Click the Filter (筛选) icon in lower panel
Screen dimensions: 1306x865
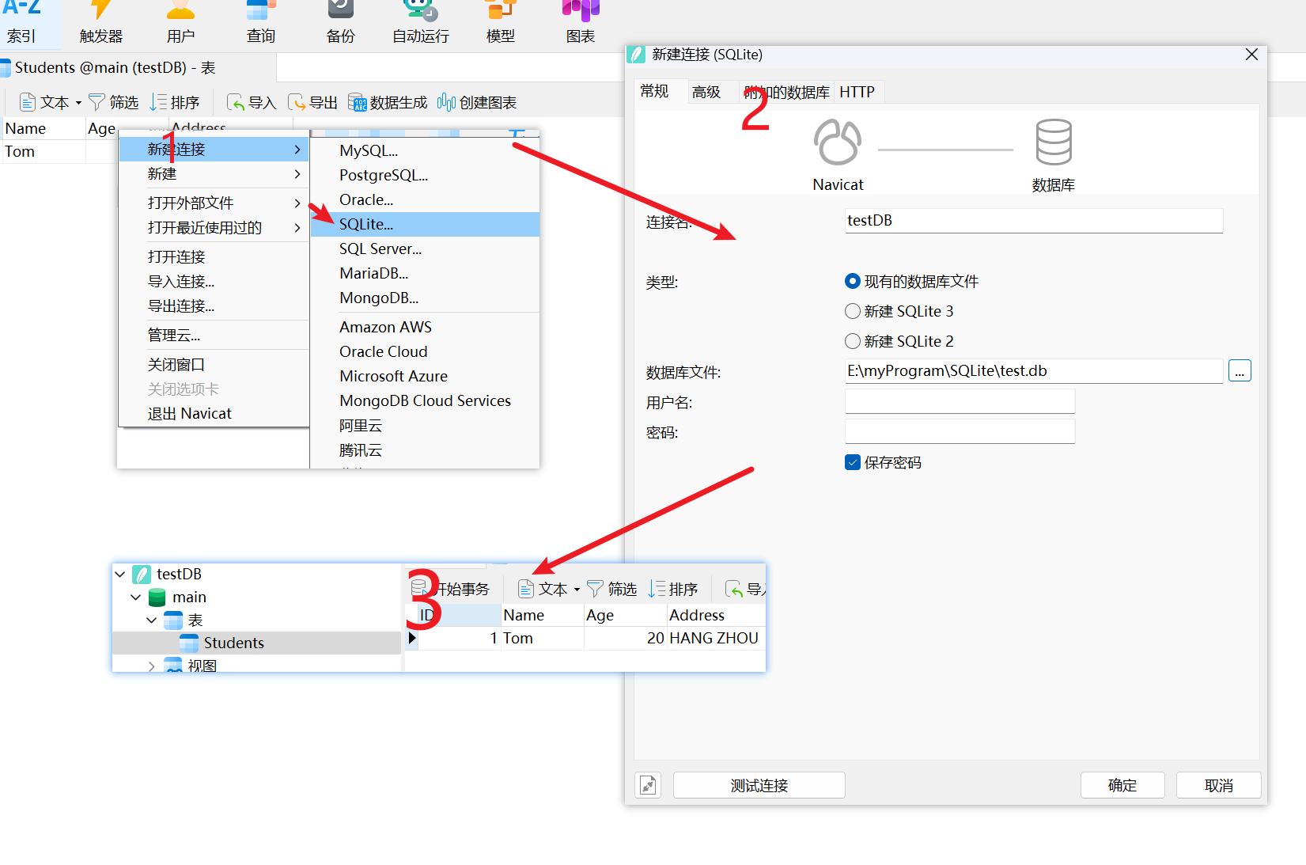coord(595,589)
